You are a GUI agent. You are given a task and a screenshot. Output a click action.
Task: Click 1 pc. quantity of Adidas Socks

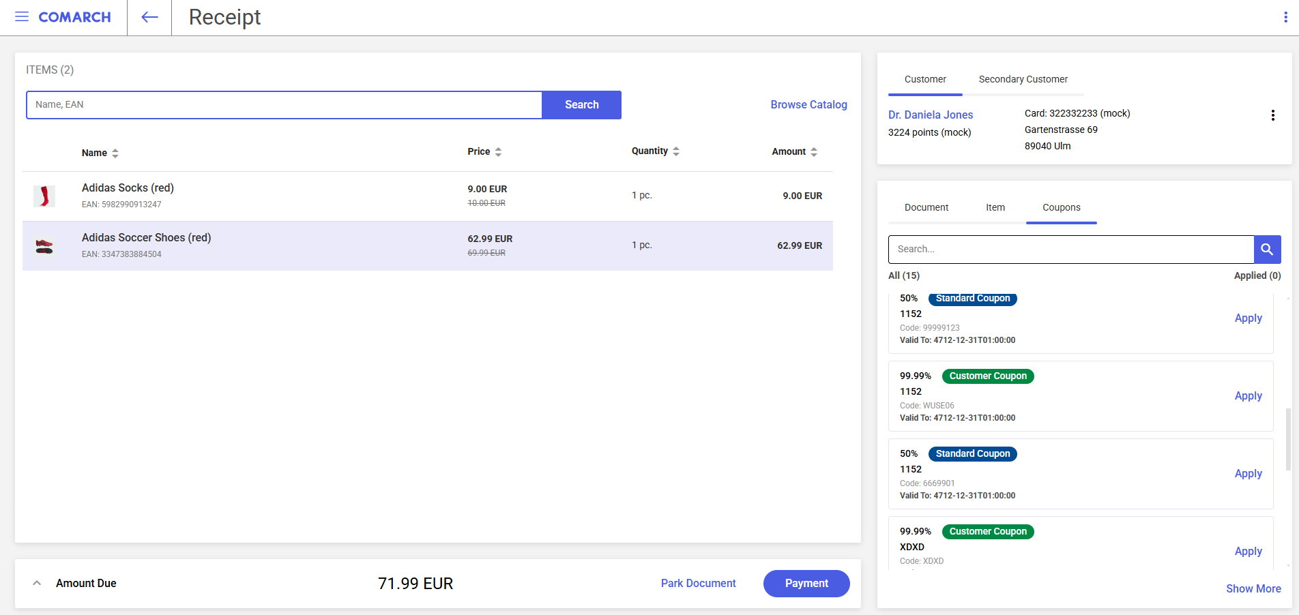pyautogui.click(x=642, y=195)
